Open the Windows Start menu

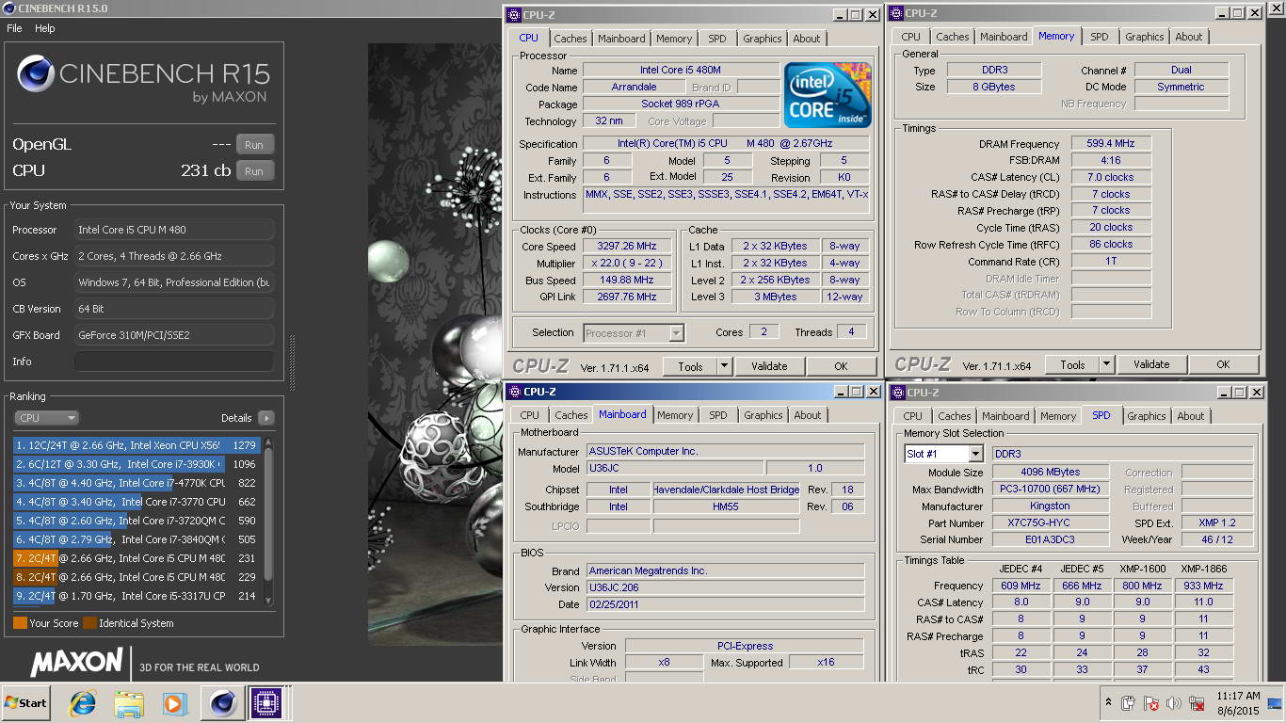pos(26,702)
